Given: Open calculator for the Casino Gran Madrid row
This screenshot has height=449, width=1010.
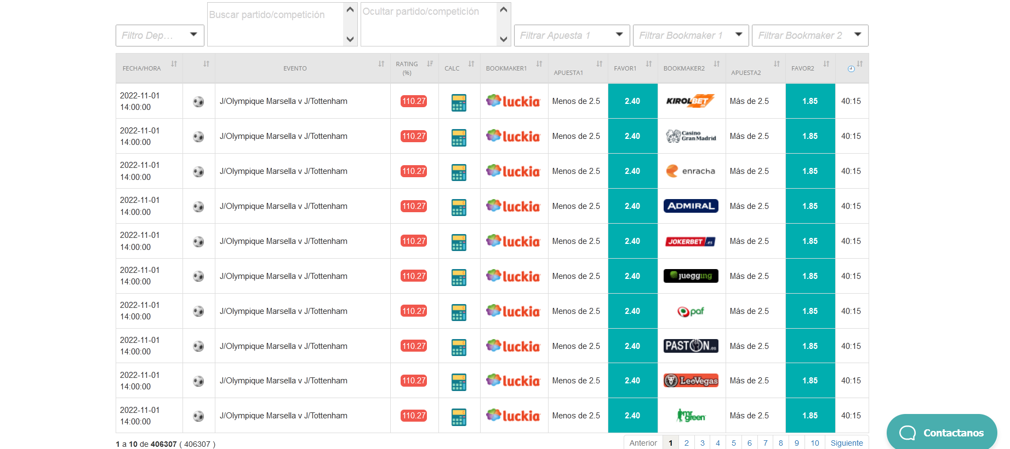Looking at the screenshot, I should (459, 137).
